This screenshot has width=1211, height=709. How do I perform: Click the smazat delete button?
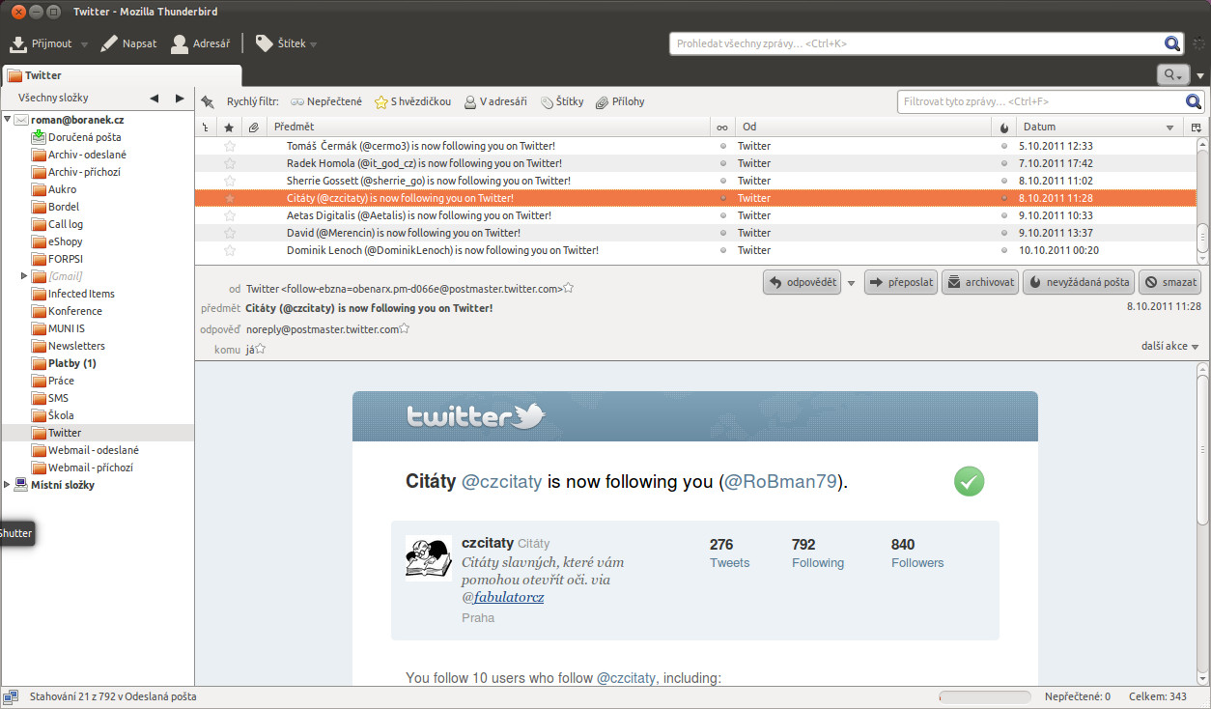point(1169,282)
